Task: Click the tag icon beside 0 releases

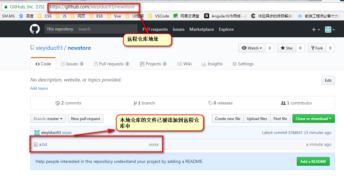Action: [210, 103]
